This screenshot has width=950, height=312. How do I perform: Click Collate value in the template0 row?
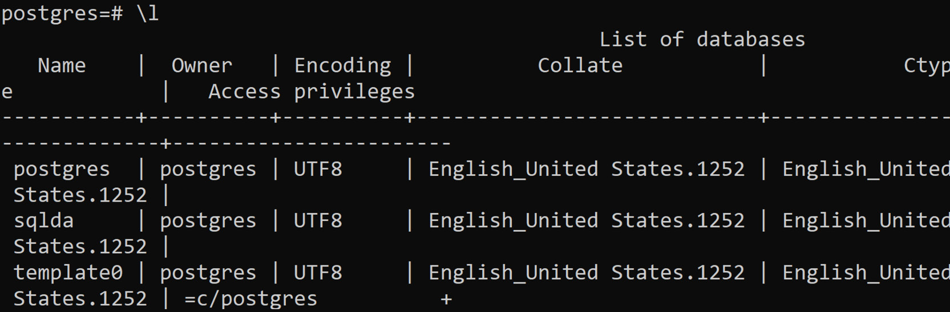587,273
